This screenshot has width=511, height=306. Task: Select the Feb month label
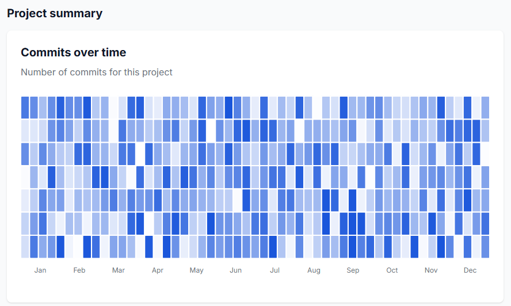pyautogui.click(x=79, y=270)
